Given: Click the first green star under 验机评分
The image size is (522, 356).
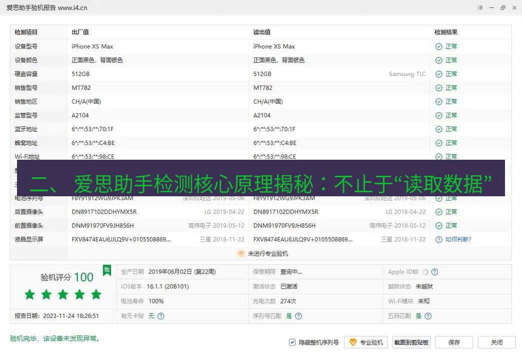Looking at the screenshot, I should point(29,295).
